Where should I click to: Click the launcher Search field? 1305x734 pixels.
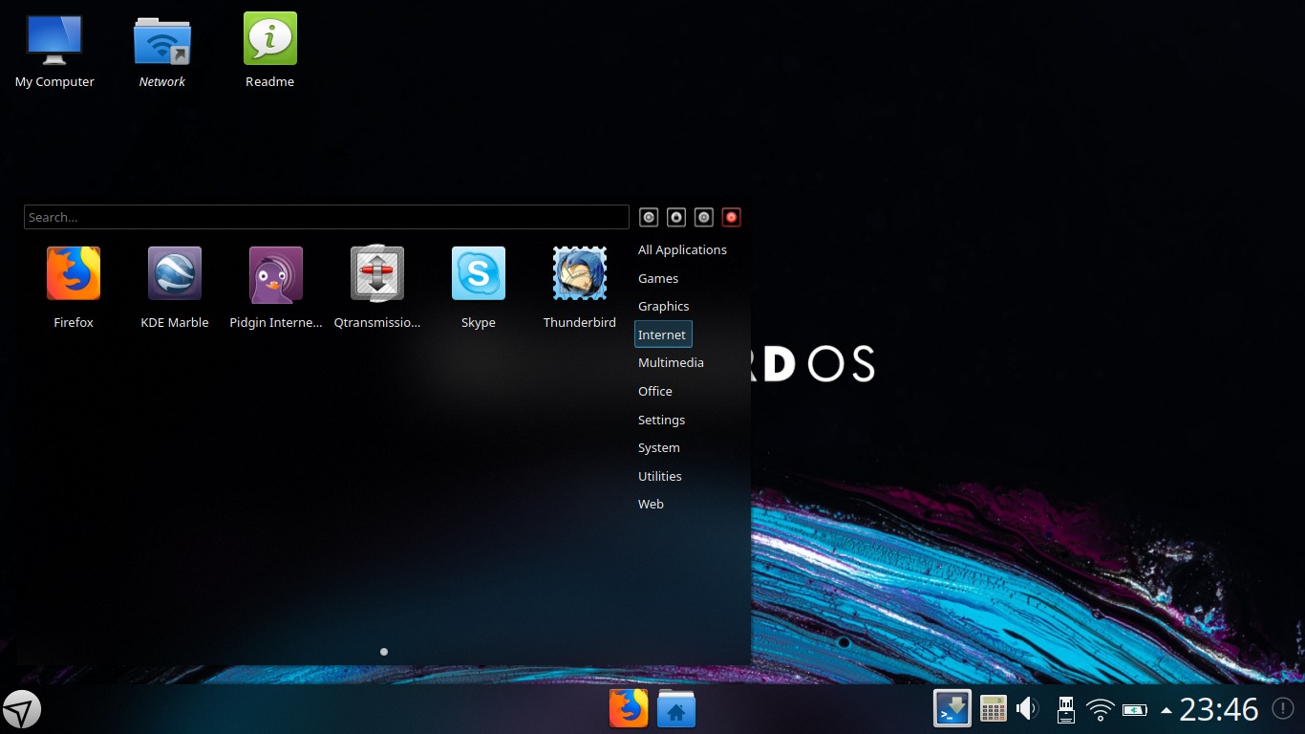click(x=327, y=217)
